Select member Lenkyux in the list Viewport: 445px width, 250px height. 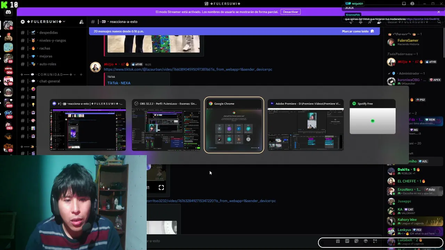tap(415, 231)
